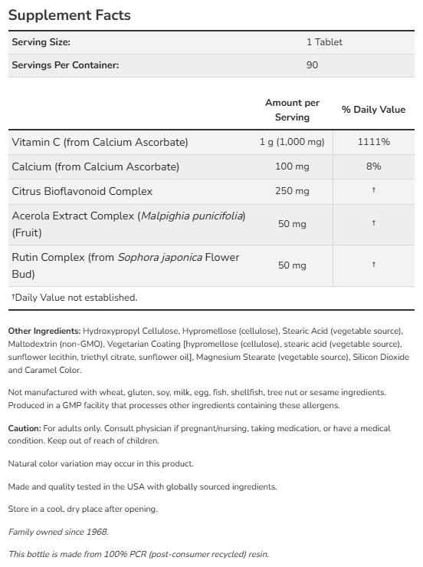The image size is (423, 567).
Task: Click the 8% daily value for Calcium
Action: tap(373, 166)
